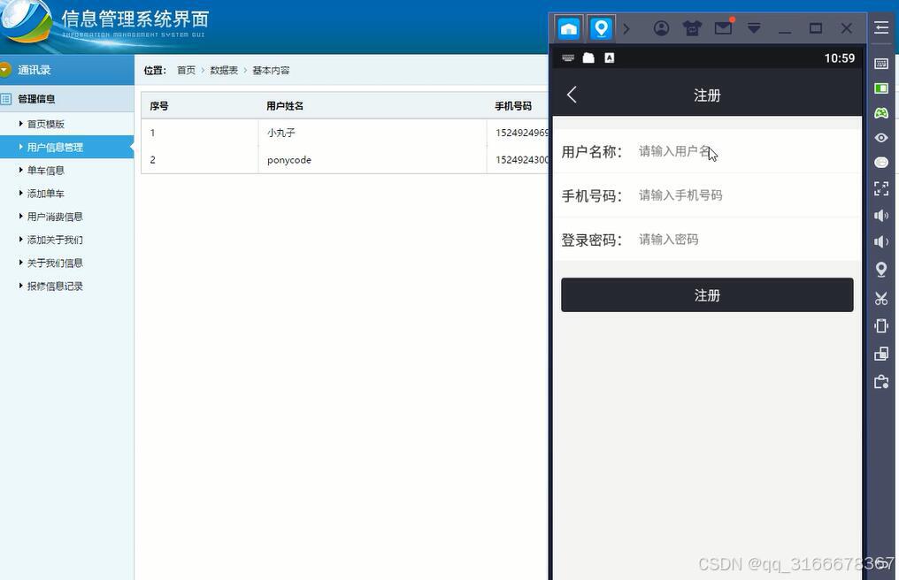
Task: Click the green screen icon in sidebar
Action: [881, 88]
